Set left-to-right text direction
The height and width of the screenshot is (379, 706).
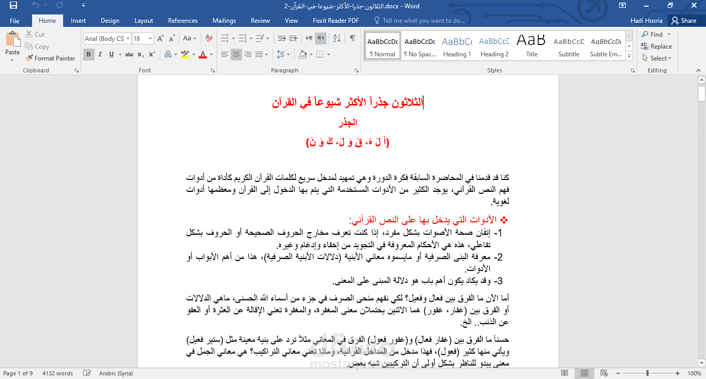(309, 38)
